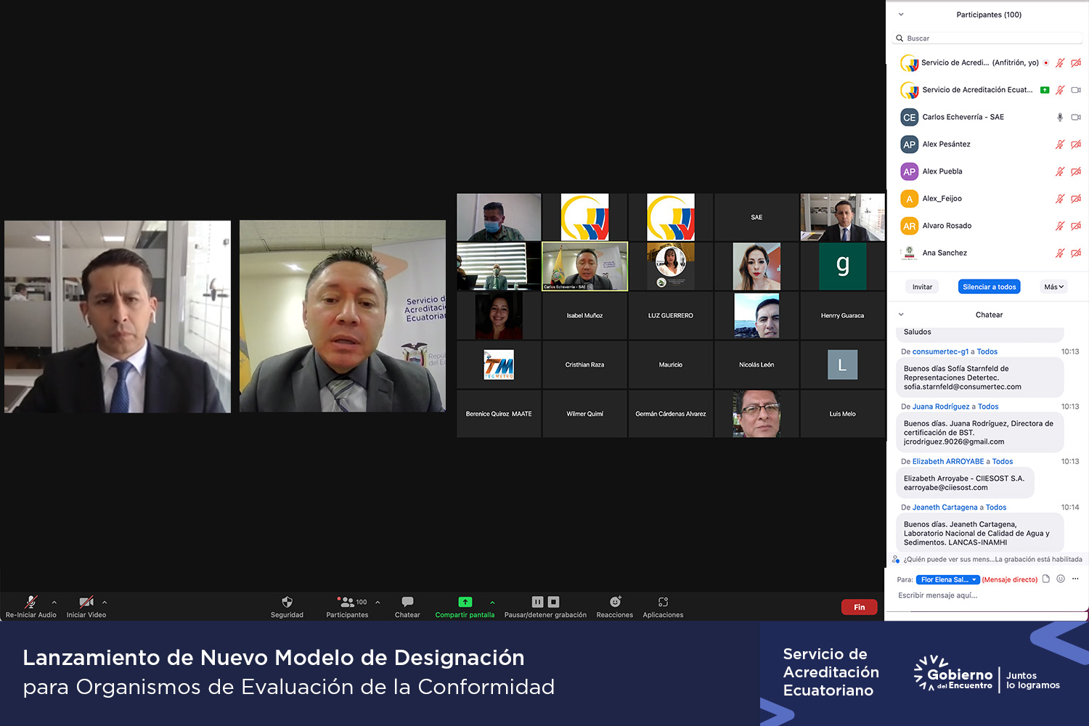The height and width of the screenshot is (726, 1089).
Task: Click the Buscar participants search field
Action: pos(989,38)
